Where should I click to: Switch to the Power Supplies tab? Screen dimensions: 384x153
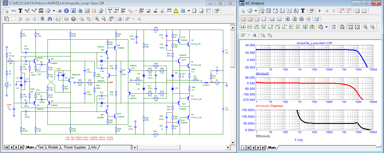[x=75, y=147]
